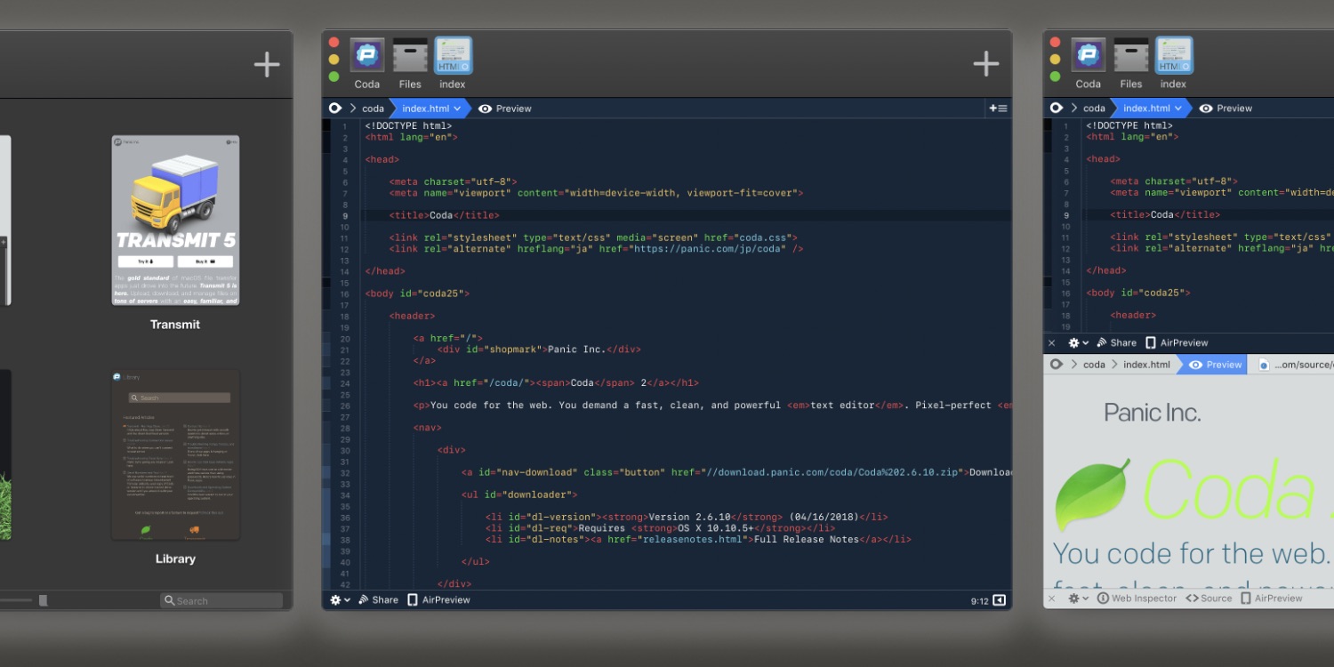This screenshot has width=1334, height=667.
Task: Add a new tab with the plus in the middle window
Action: 985,63
